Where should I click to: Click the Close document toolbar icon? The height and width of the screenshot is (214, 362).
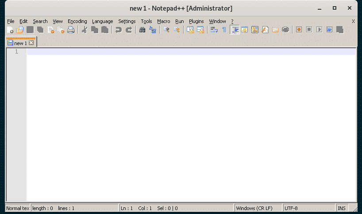tap(50, 30)
